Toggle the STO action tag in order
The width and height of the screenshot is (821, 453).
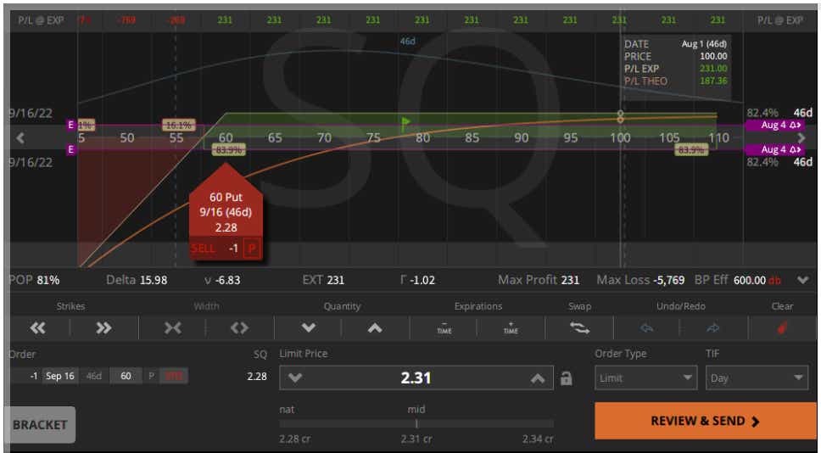(x=173, y=376)
